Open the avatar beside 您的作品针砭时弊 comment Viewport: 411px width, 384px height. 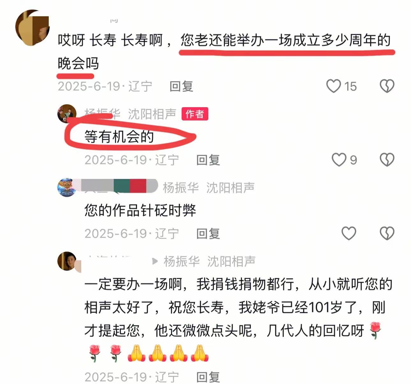pos(67,187)
